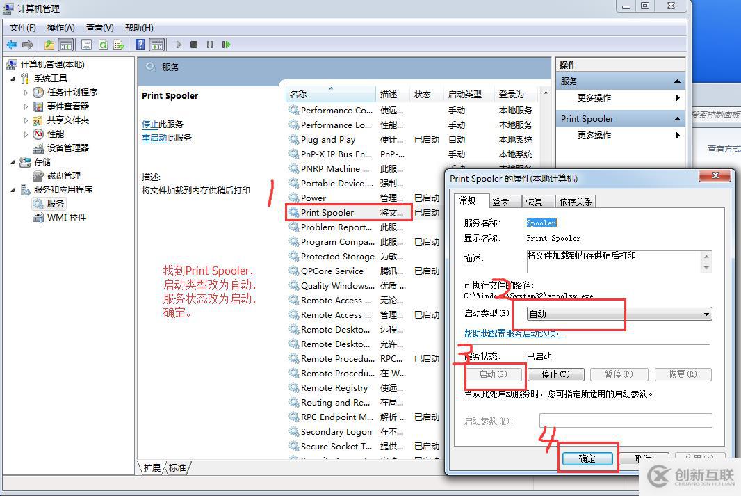This screenshot has height=496, width=741.
Task: Select 性能 in the tree
Action: click(56, 134)
